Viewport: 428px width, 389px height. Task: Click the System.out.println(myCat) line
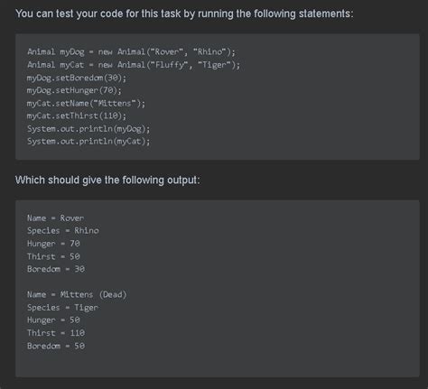point(88,141)
